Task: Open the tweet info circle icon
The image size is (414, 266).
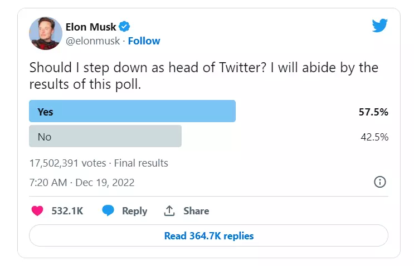Action: [x=380, y=182]
